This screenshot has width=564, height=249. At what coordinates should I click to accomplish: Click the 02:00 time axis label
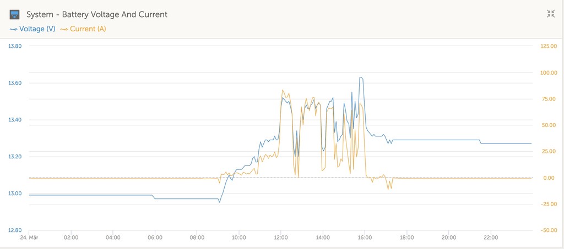(x=71, y=237)
